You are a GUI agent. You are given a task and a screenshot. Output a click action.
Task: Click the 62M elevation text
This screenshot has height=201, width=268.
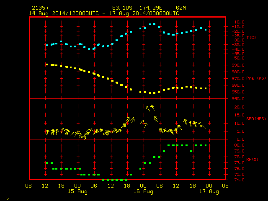tap(181, 8)
